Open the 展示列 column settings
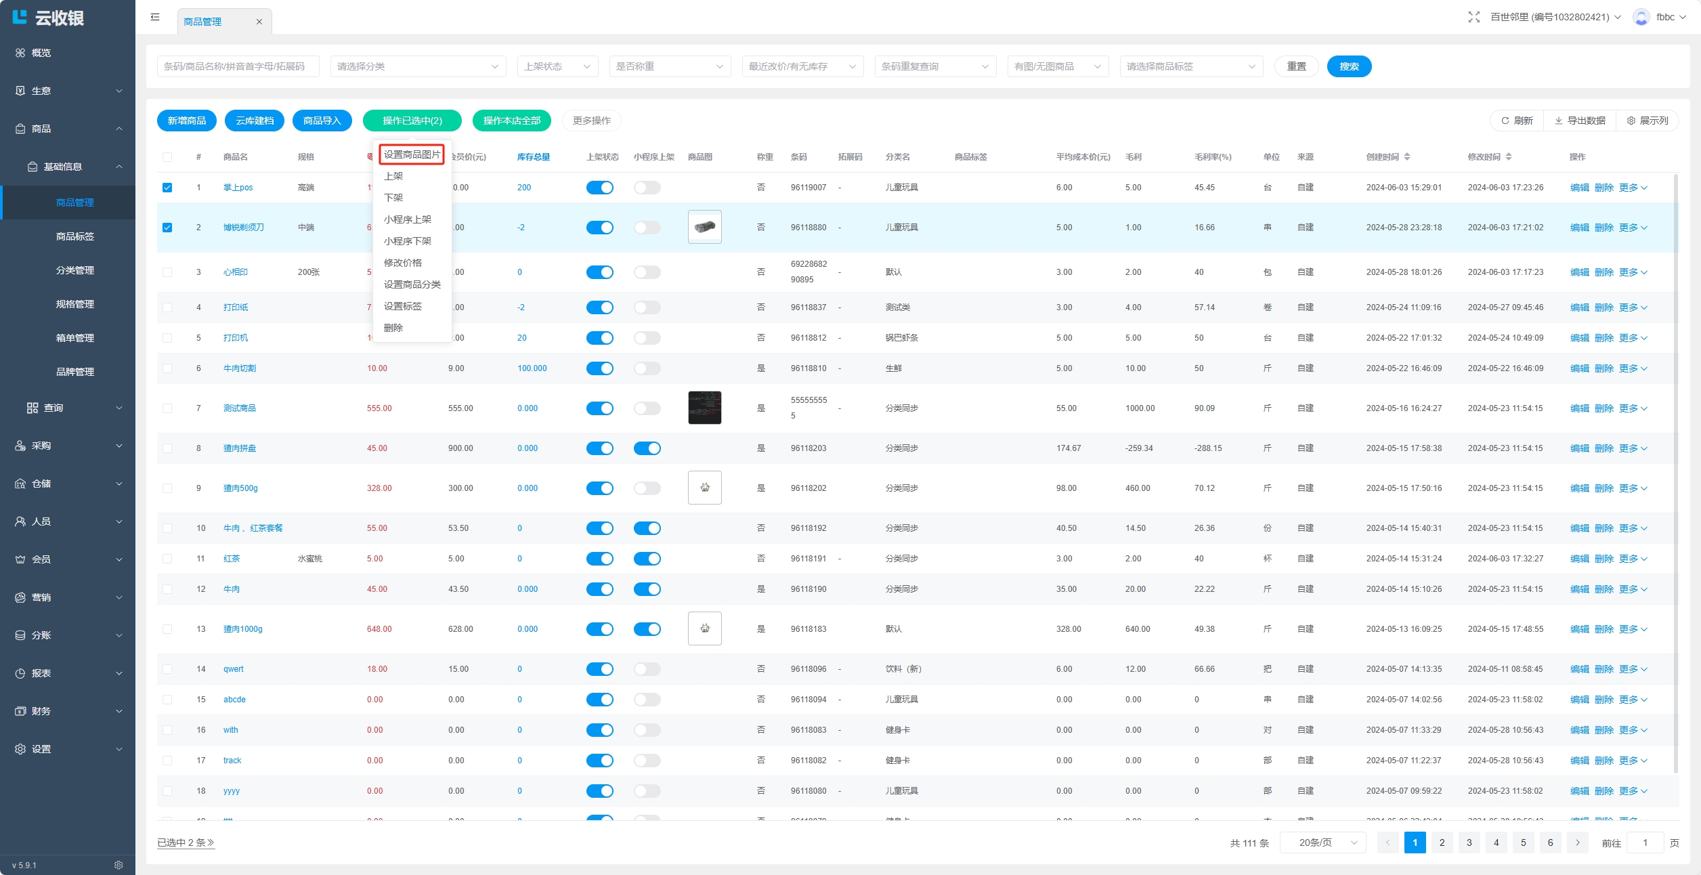 (1648, 121)
